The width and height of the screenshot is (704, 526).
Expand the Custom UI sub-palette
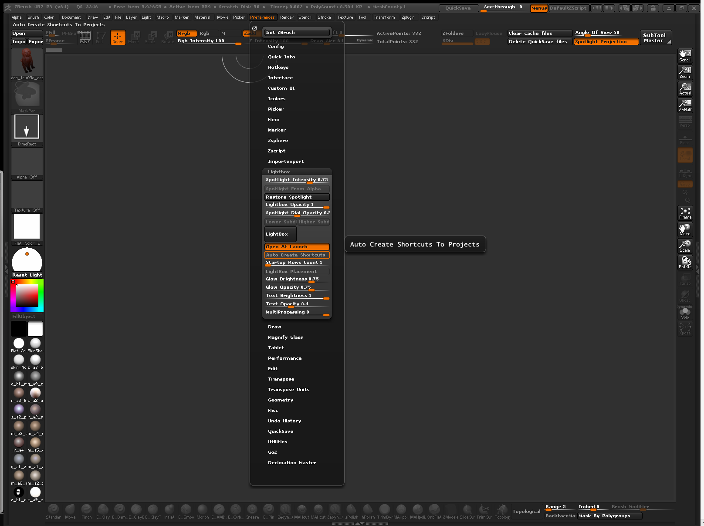tap(281, 88)
